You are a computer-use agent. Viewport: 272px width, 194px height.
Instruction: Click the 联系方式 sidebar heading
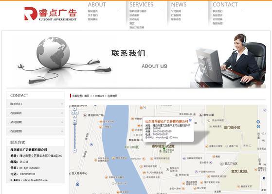pos(18,143)
